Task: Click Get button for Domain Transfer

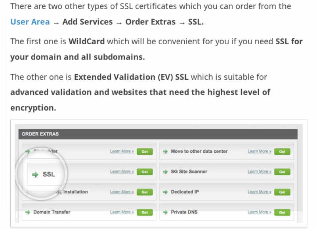Action: pos(145,212)
